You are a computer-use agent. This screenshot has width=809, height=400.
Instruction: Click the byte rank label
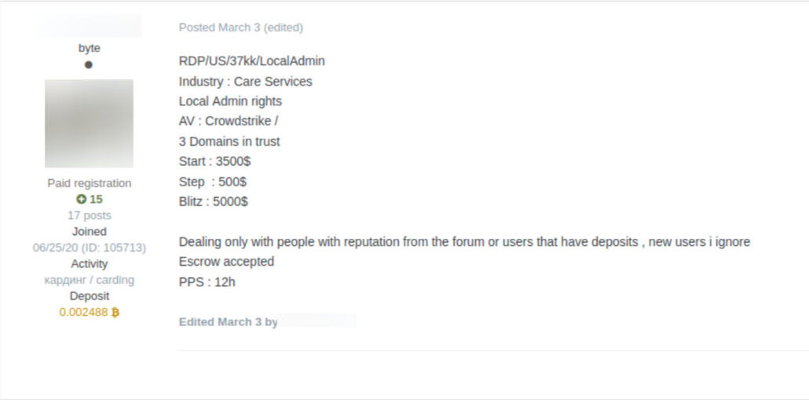click(x=89, y=48)
